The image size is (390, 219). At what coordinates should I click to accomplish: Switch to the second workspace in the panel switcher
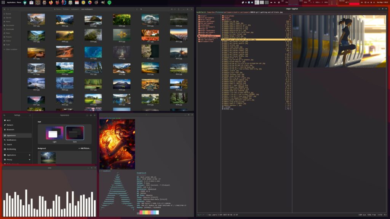pos(262,2)
